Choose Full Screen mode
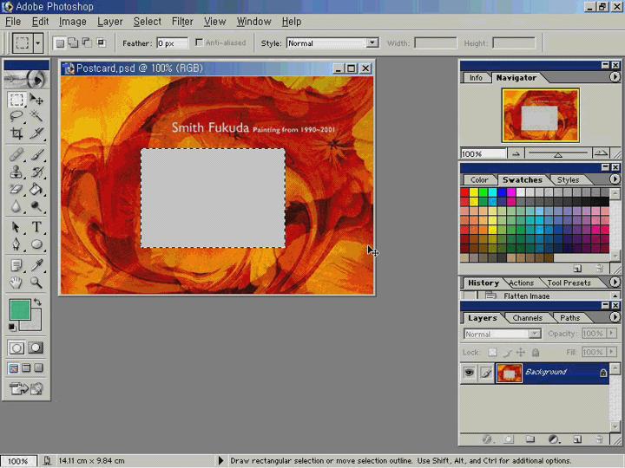The width and height of the screenshot is (625, 468). pyautogui.click(x=39, y=368)
